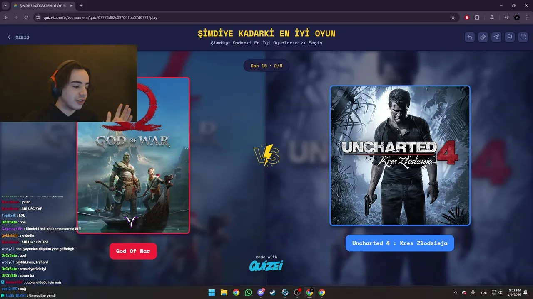Screen dimensions: 533x299
Task: Open the tab search dropdown arrow
Action: click(5, 5)
